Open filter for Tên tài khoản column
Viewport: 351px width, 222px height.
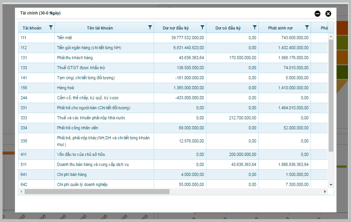(150, 27)
